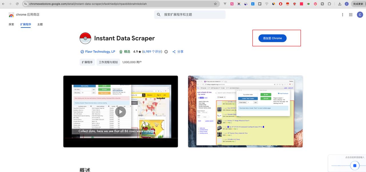Select the 扩展程序 tab
This screenshot has width=366, height=172.
(x=26, y=24)
